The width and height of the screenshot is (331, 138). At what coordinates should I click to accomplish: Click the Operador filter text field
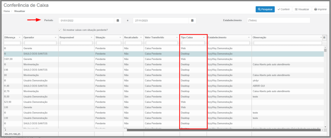click(x=40, y=43)
